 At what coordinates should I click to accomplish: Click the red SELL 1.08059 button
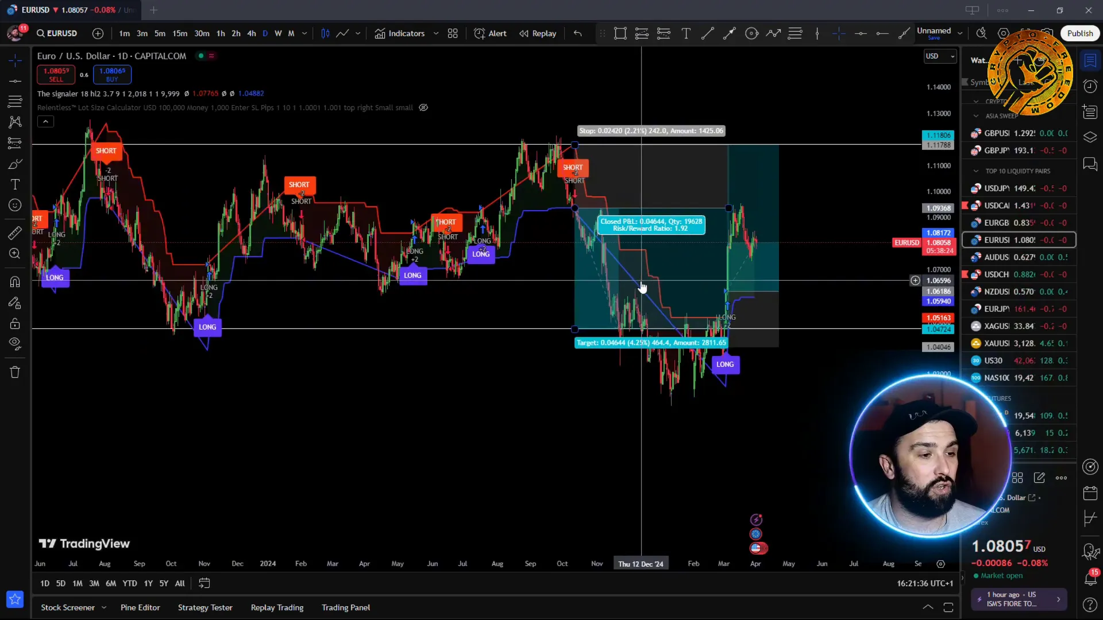tap(56, 75)
